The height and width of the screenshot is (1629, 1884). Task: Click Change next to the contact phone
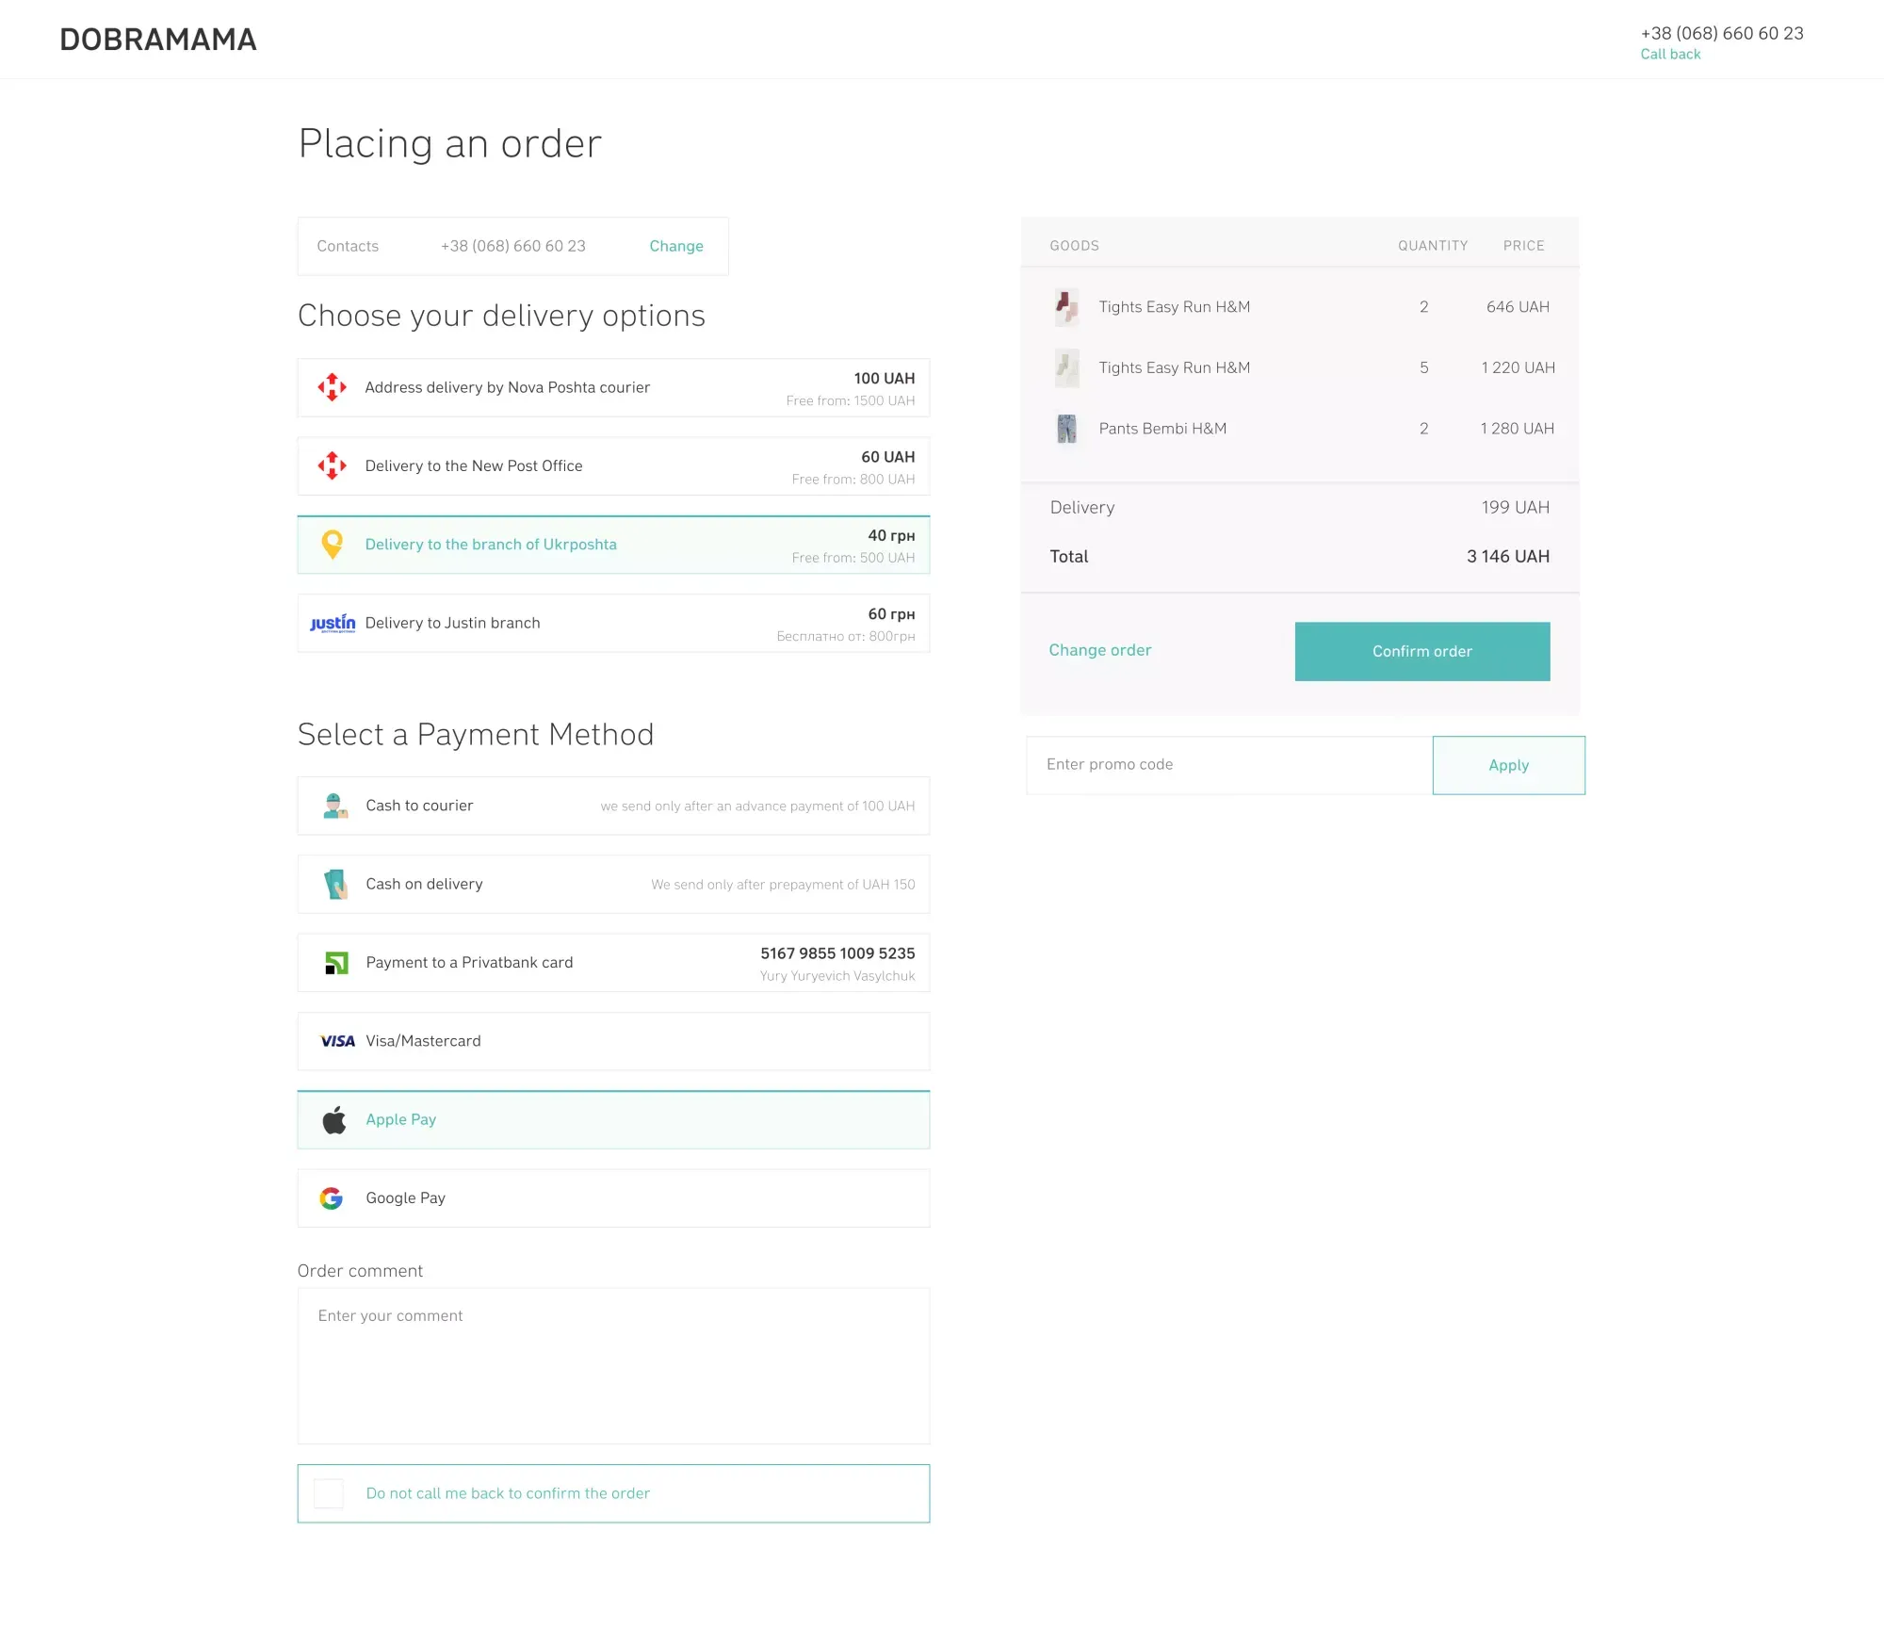click(675, 246)
